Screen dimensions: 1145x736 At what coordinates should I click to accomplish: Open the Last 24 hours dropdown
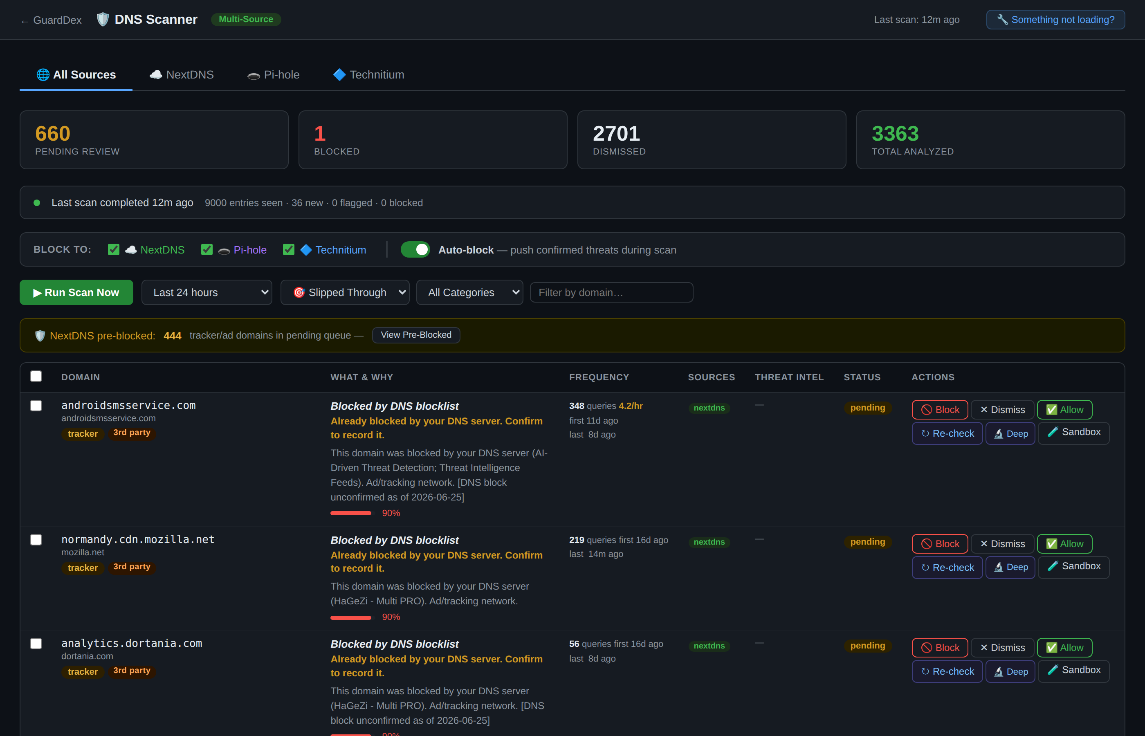[x=207, y=292]
